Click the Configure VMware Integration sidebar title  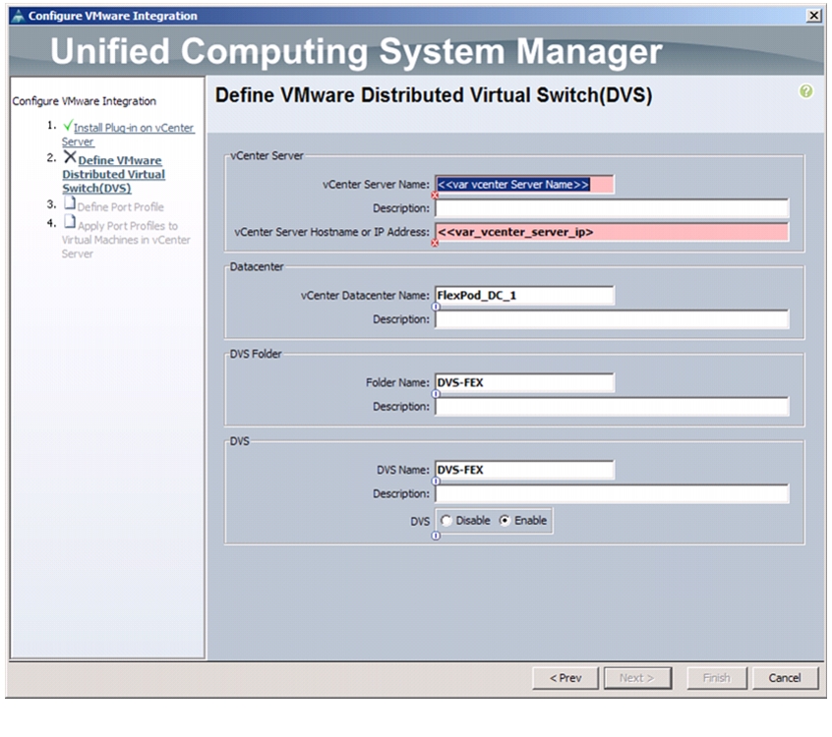[84, 101]
